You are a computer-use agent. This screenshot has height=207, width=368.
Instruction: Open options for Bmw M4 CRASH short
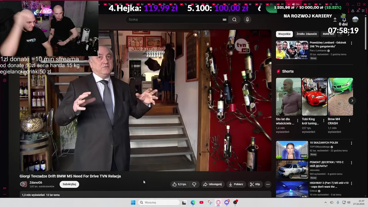pos(350,121)
